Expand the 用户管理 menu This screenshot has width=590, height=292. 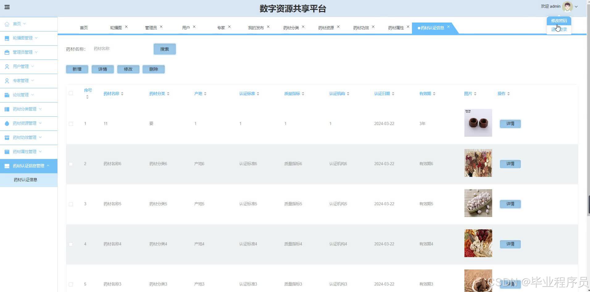[32, 66]
